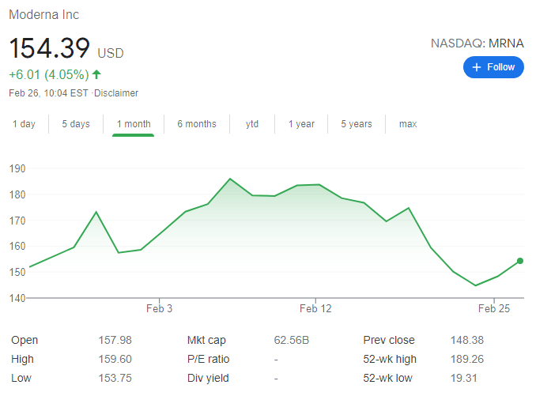The width and height of the screenshot is (551, 415).
Task: Switch to the 5 years tab
Action: [x=357, y=124]
